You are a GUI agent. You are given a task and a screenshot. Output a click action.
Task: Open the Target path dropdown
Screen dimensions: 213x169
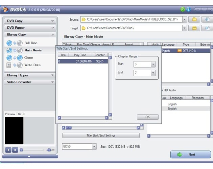(184, 28)
